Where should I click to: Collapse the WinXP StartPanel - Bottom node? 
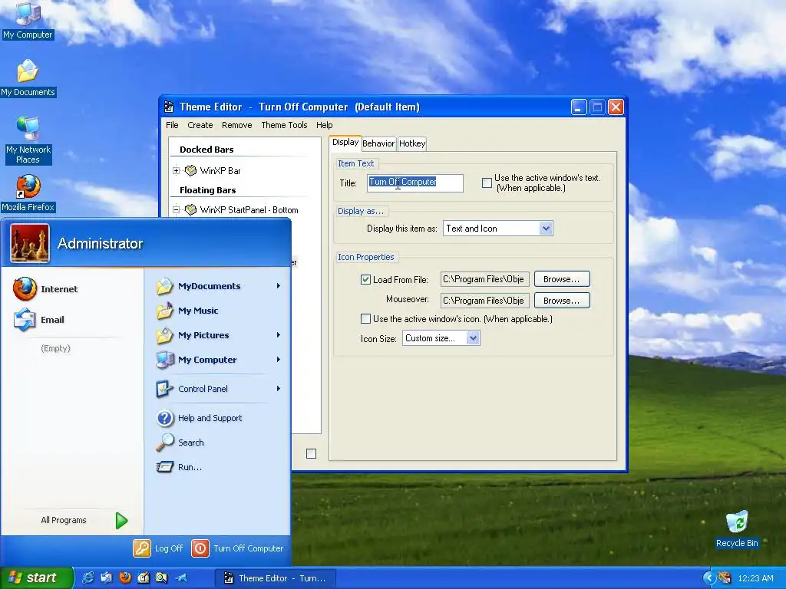(x=177, y=210)
